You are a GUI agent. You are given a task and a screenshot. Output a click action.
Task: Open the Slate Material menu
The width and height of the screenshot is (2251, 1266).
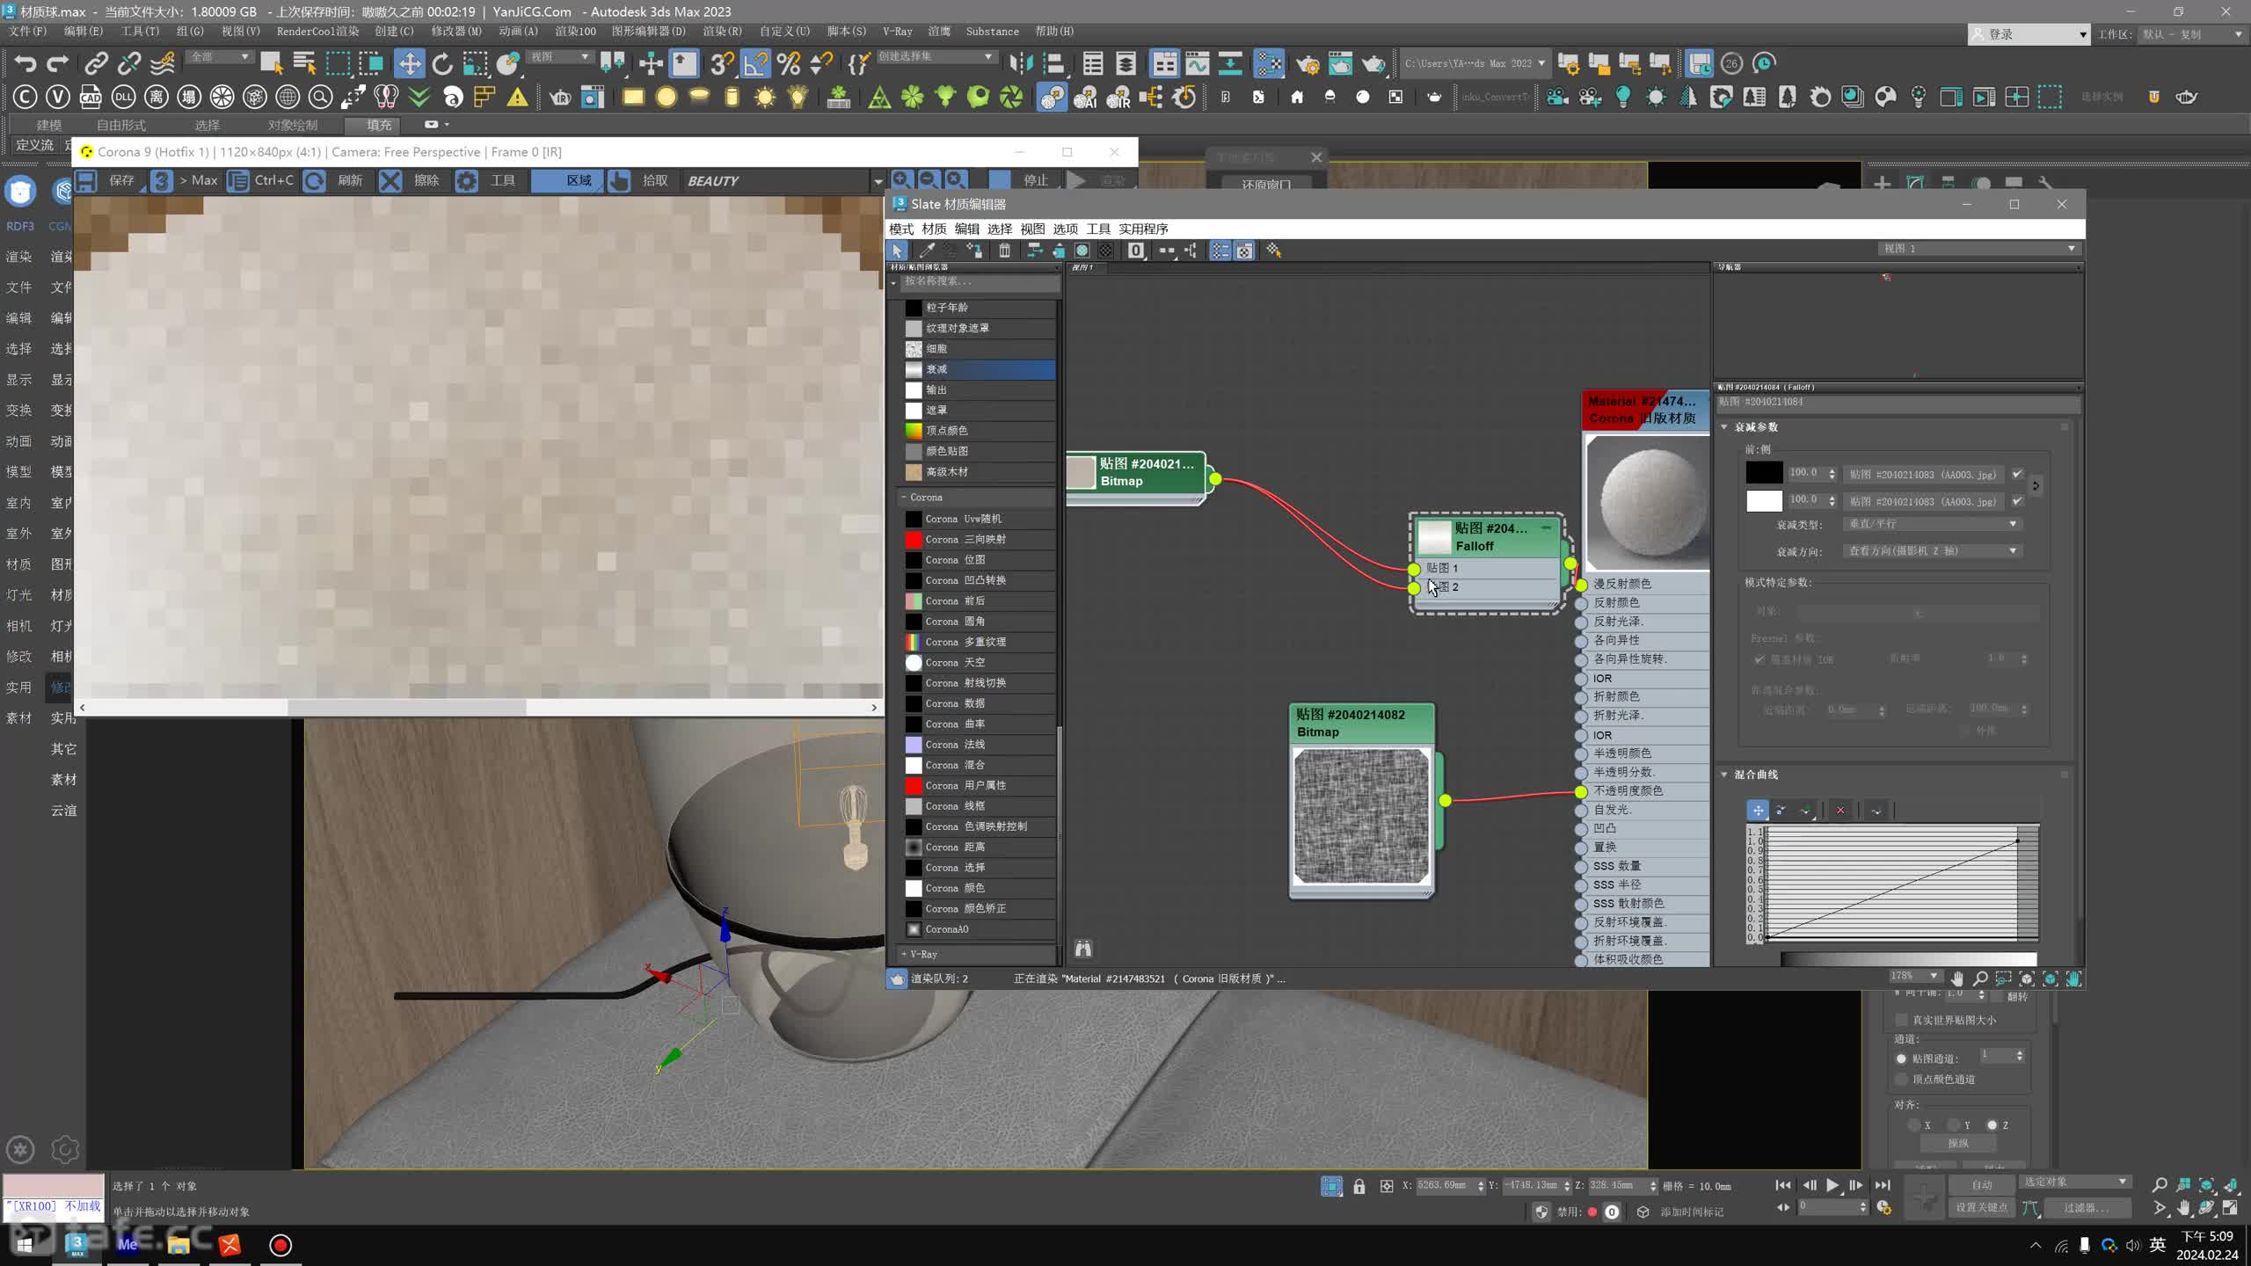[934, 229]
